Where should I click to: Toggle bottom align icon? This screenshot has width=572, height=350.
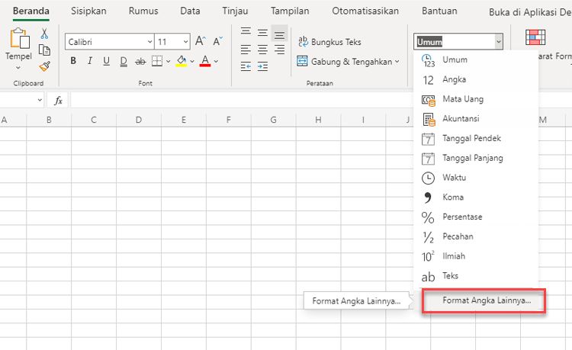coord(279,34)
